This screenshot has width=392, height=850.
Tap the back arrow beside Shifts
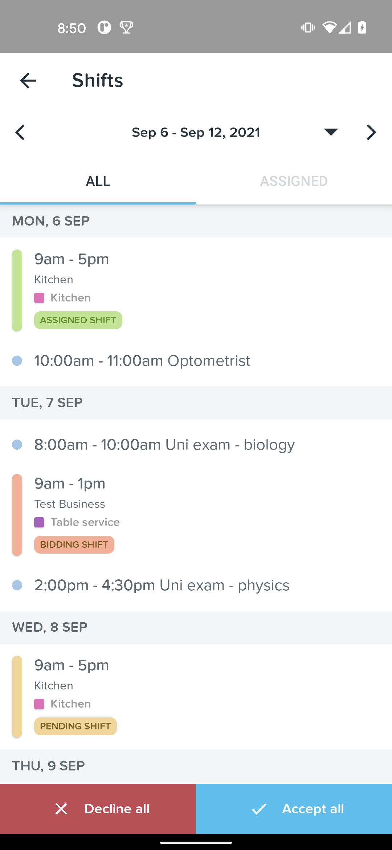tap(28, 80)
